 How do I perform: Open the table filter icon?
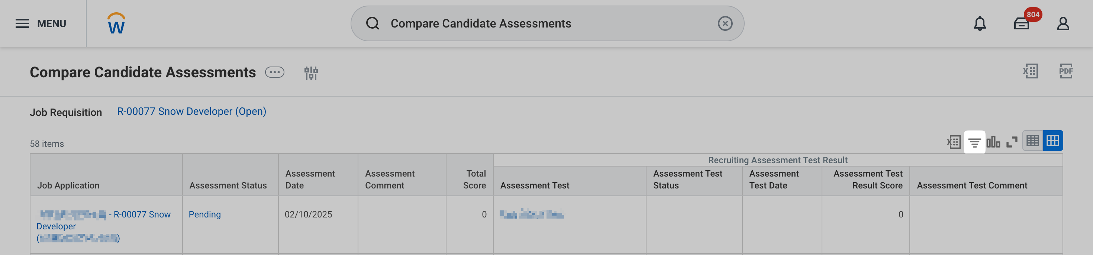(x=975, y=142)
